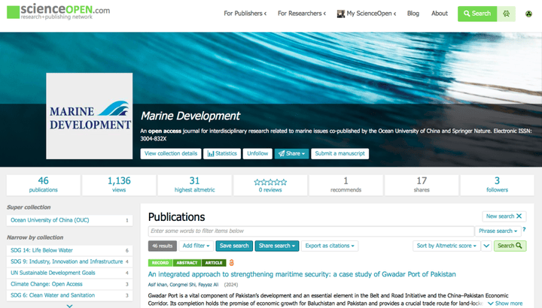This screenshot has height=308, width=542.
Task: Open the Share search dropdown
Action: click(277, 246)
